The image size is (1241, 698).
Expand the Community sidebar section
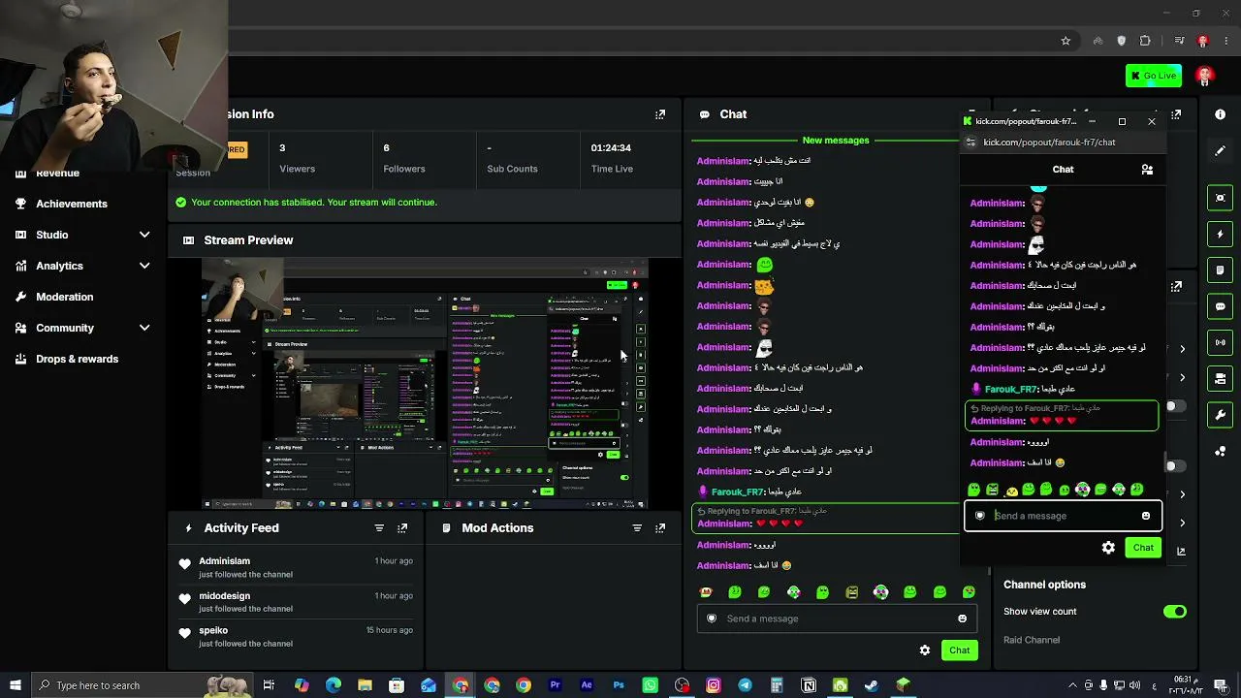[x=144, y=328]
